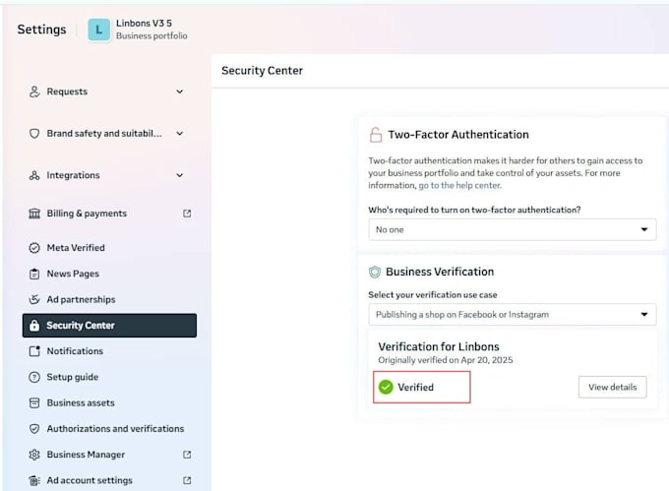The image size is (669, 491).
Task: Open Business Manager external link icon
Action: tap(187, 455)
